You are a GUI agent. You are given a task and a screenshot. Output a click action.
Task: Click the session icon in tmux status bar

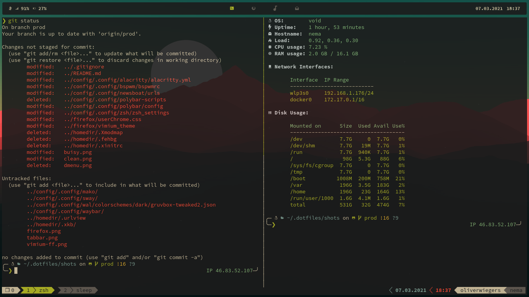pos(7,290)
